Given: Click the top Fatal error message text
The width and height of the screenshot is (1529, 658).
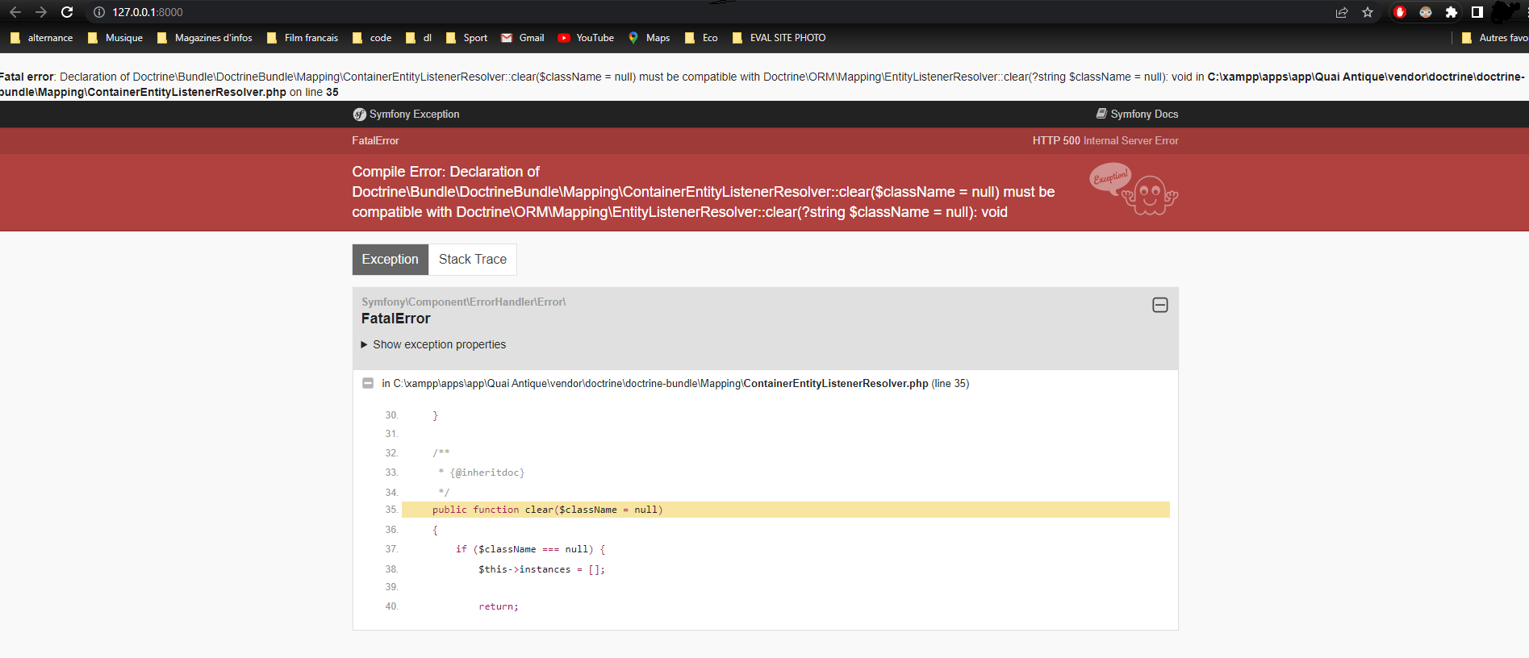Looking at the screenshot, I should tap(762, 84).
